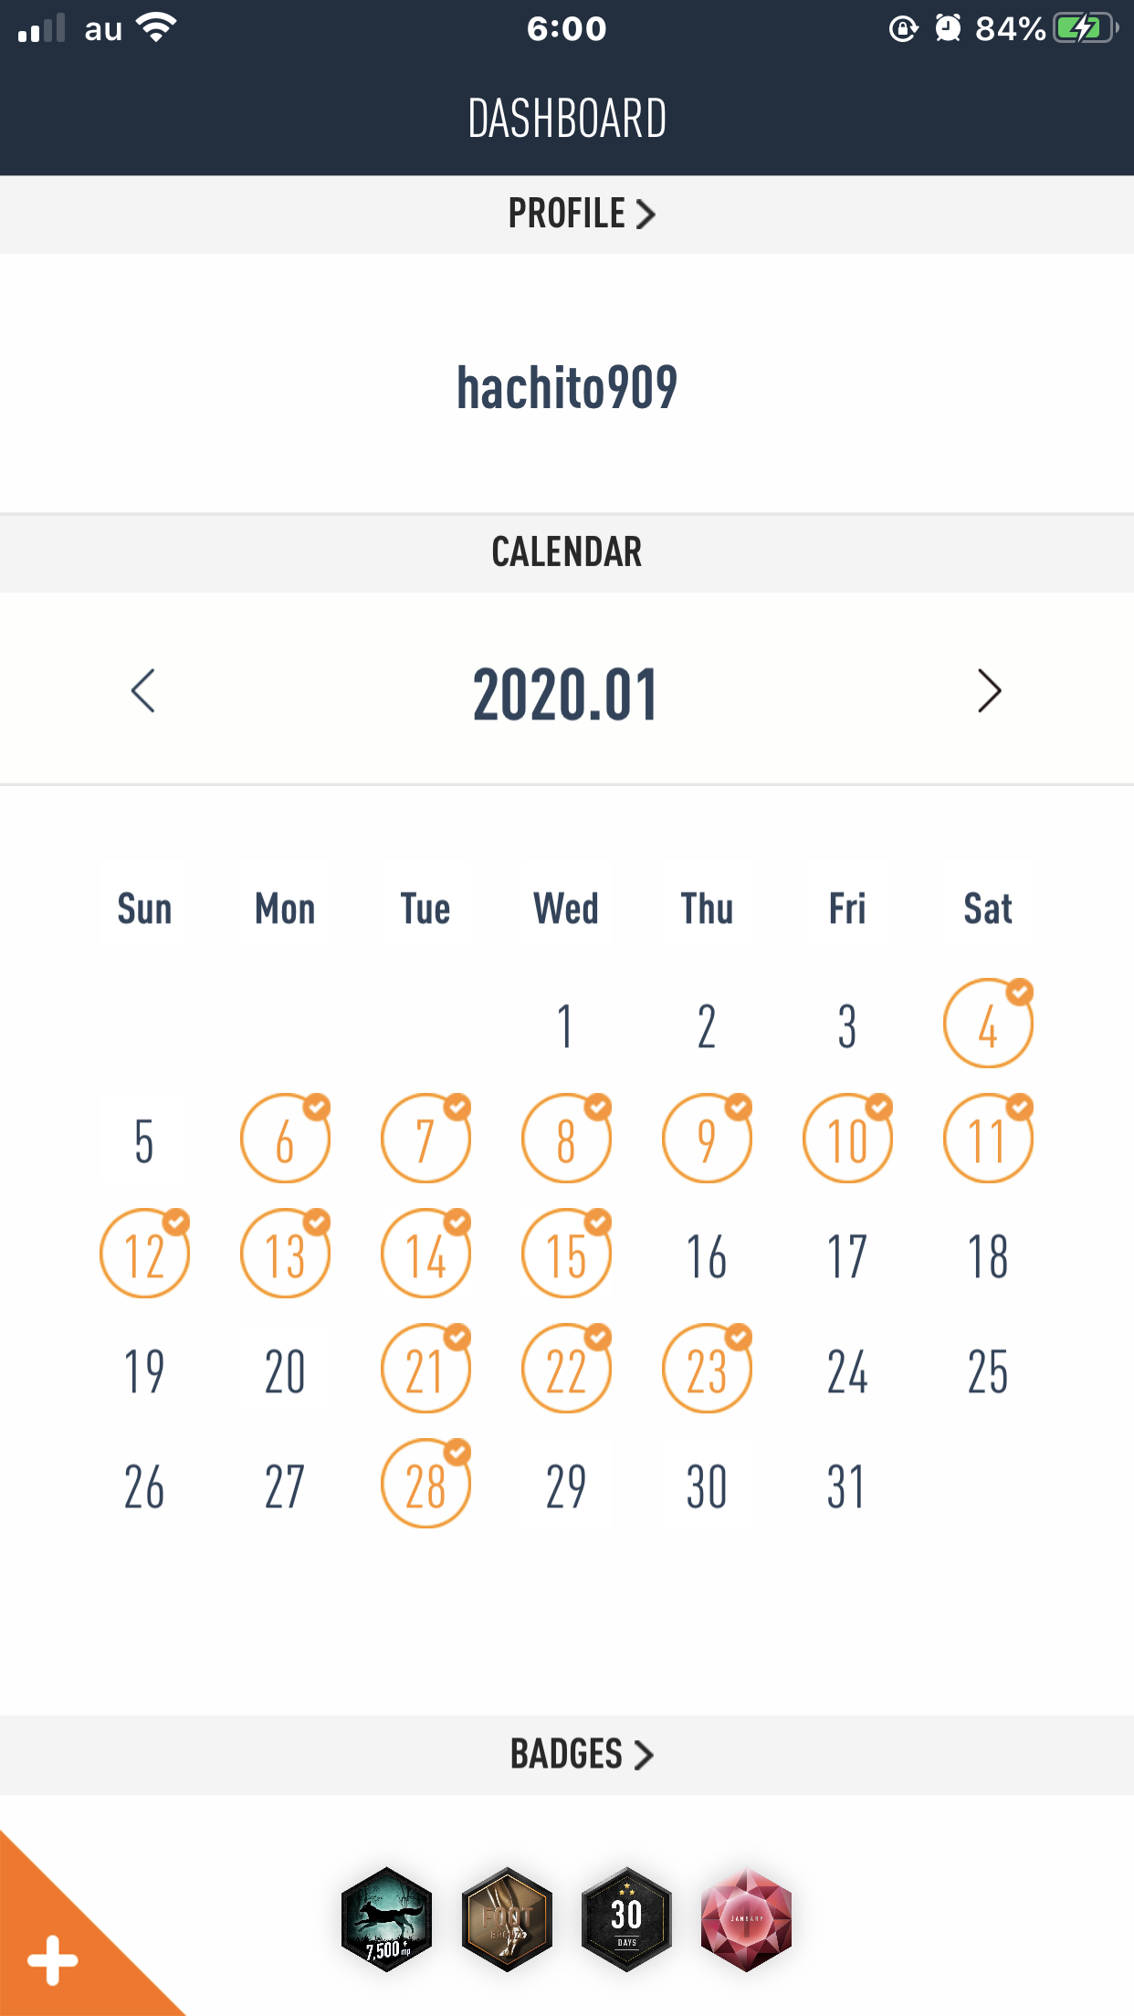Select checked day 28 on calendar
Image resolution: width=1134 pixels, height=2016 pixels.
pos(425,1485)
